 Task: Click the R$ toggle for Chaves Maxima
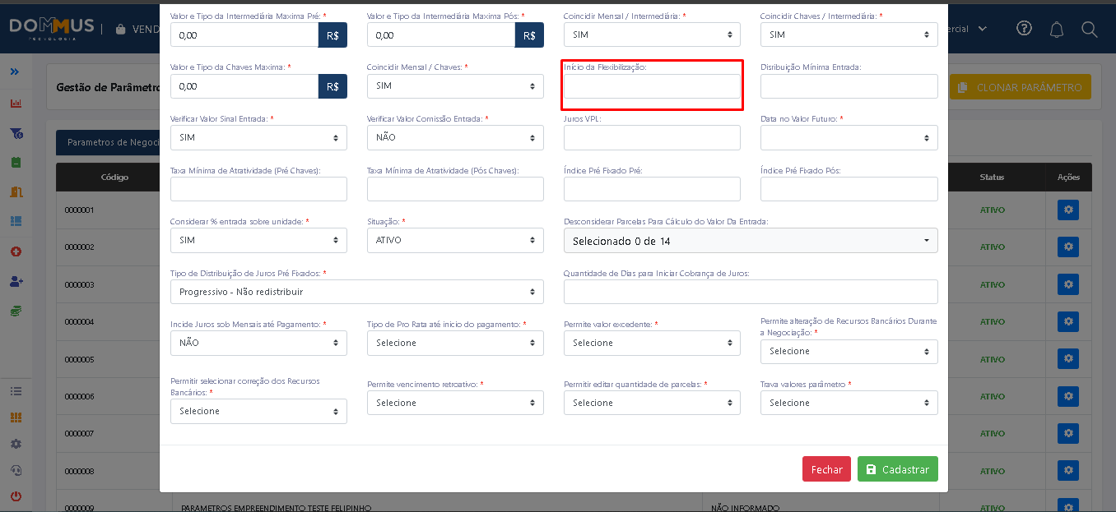tap(332, 86)
